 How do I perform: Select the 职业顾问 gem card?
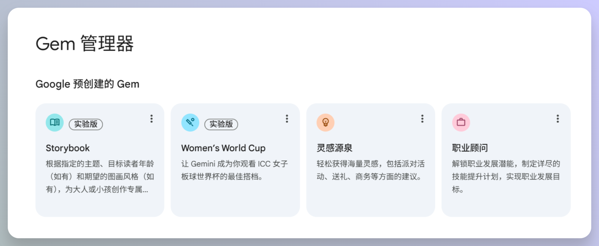tap(506, 160)
